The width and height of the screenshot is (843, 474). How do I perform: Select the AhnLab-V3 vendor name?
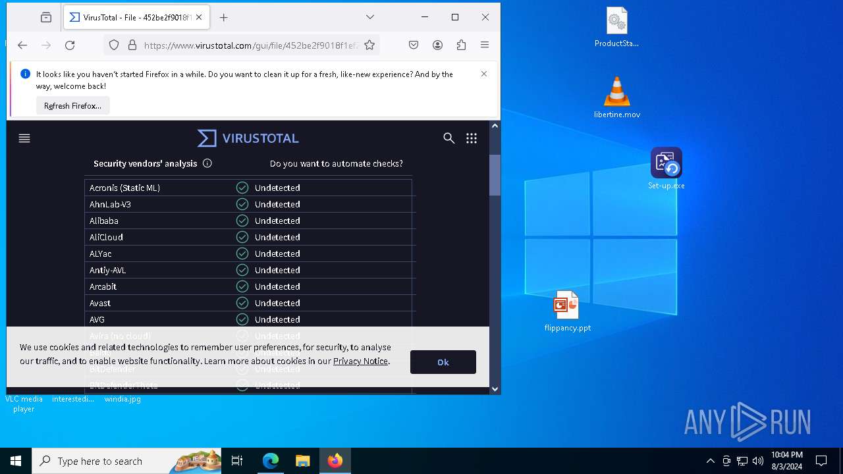110,204
